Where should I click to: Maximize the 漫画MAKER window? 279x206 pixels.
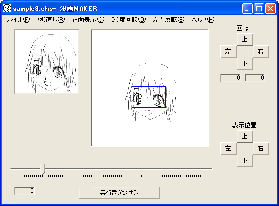[x=259, y=9]
